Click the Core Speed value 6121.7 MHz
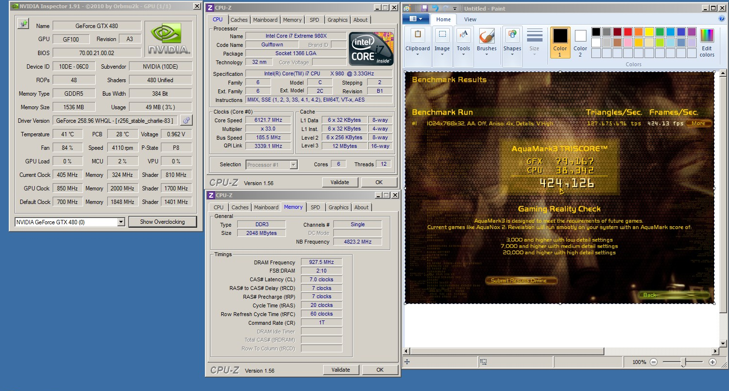The image size is (729, 391). coord(269,120)
